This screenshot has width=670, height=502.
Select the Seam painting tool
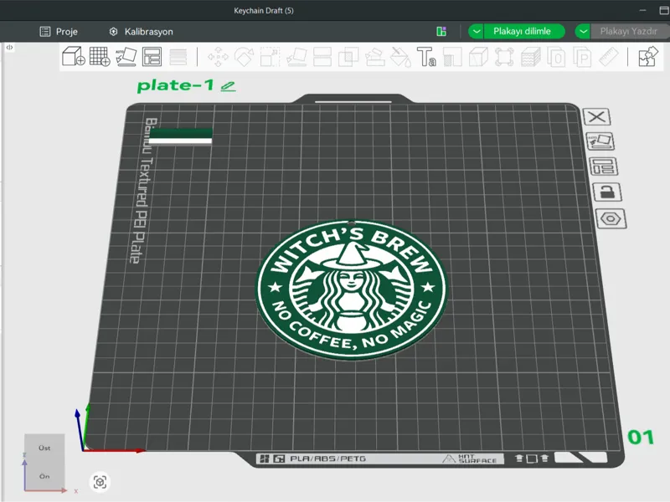click(x=452, y=57)
